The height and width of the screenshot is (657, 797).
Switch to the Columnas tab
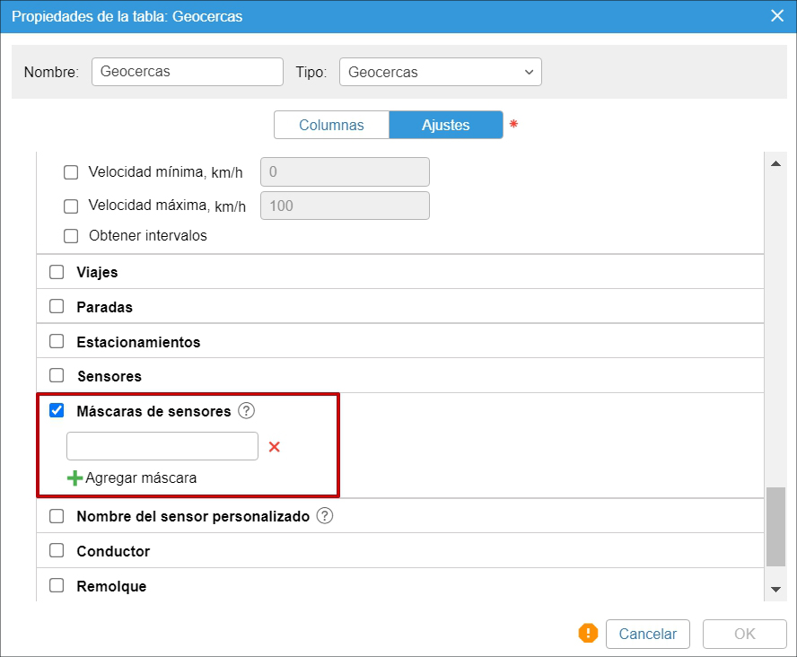[331, 125]
